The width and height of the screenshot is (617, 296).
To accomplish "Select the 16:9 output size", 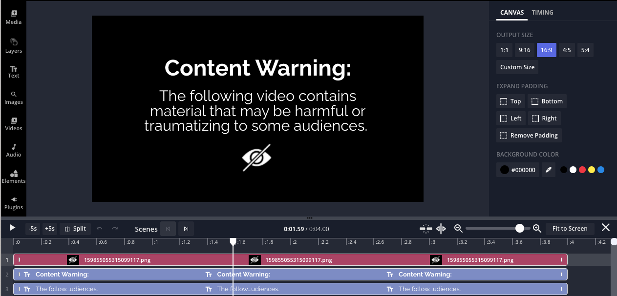I will 546,50.
